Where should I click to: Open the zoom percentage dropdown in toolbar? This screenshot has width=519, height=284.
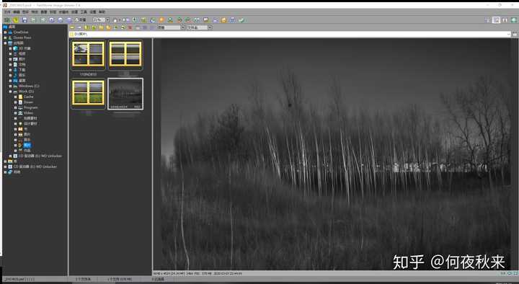pos(107,20)
